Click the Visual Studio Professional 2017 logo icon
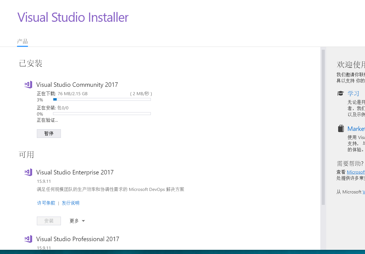 [28, 239]
